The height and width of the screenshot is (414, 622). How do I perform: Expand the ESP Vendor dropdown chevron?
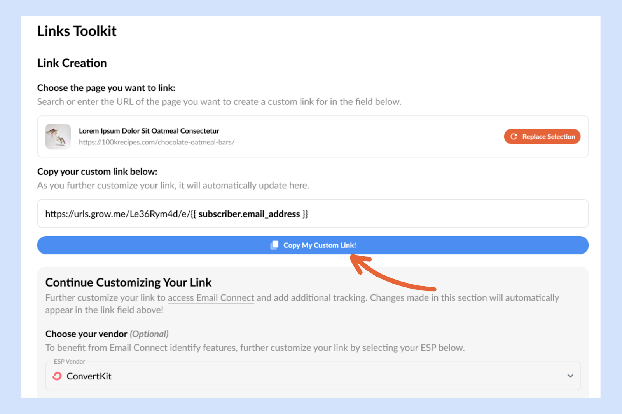coord(570,376)
